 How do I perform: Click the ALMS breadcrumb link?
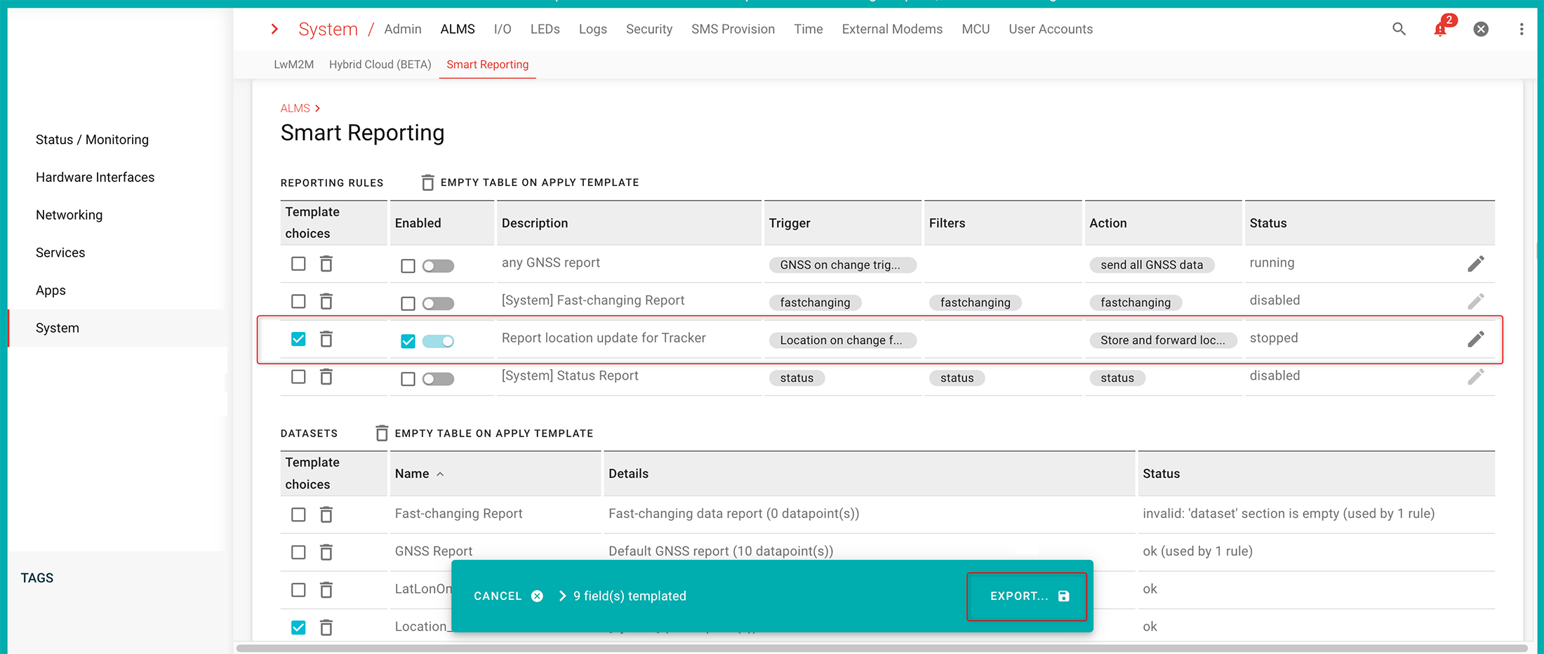tap(295, 108)
